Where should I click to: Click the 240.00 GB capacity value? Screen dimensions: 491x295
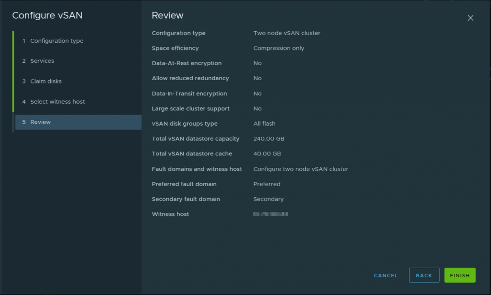click(x=269, y=139)
